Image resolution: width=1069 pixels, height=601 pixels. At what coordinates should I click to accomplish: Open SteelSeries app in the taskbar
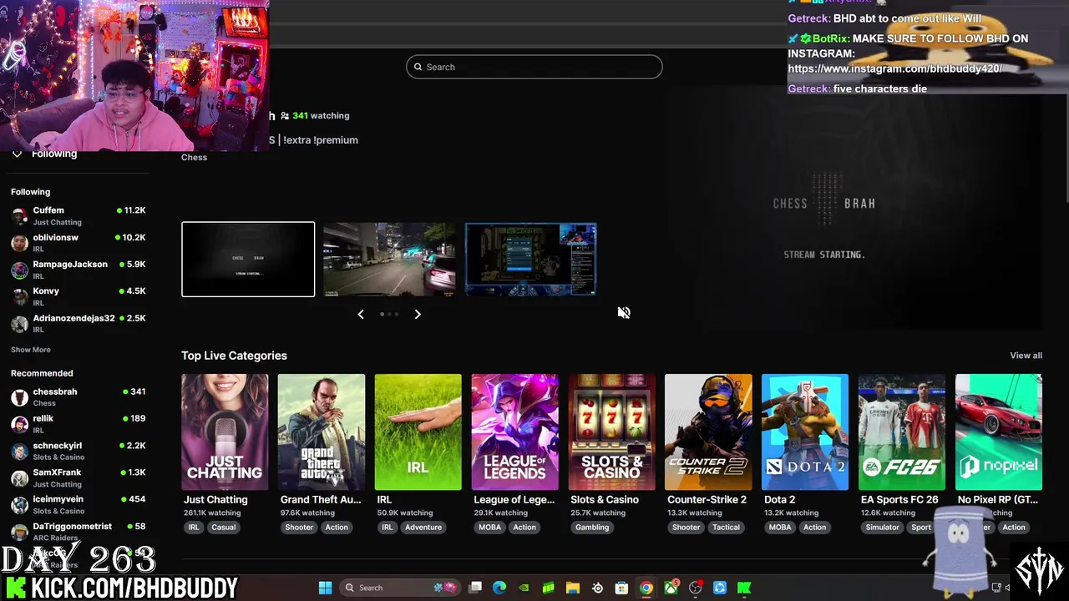point(597,588)
